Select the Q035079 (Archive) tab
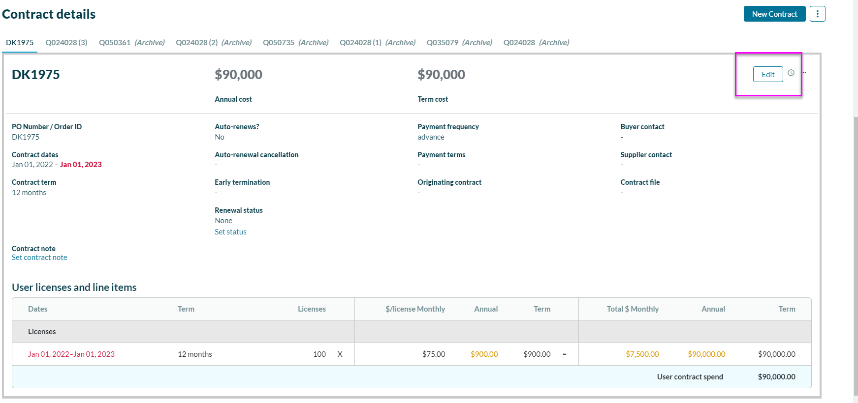 pyautogui.click(x=459, y=43)
